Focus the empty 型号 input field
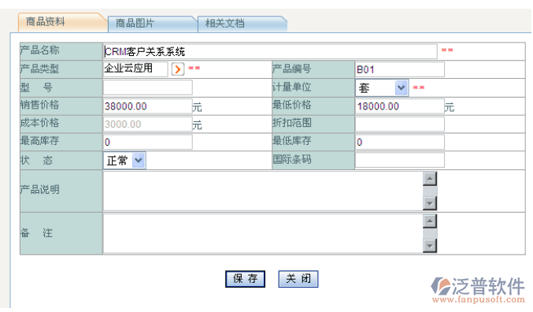The width and height of the screenshot is (533, 312). (x=148, y=87)
